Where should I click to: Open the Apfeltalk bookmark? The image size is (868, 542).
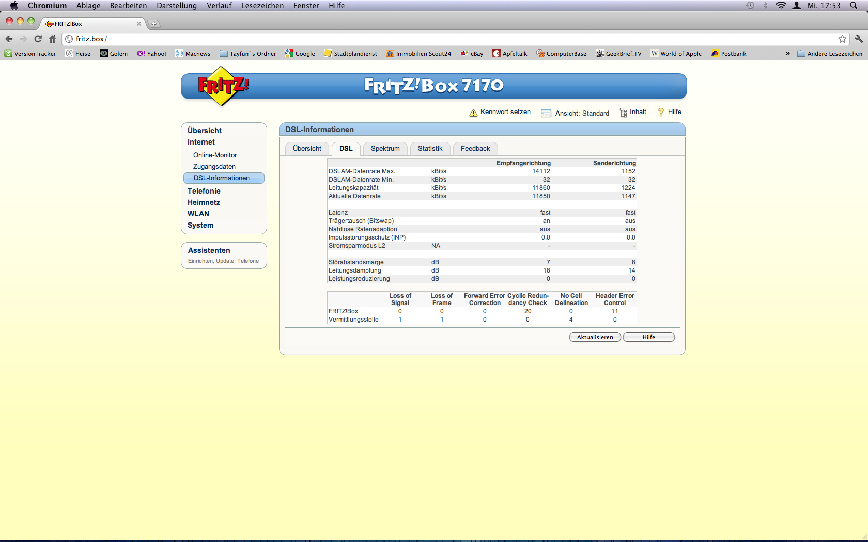[510, 54]
